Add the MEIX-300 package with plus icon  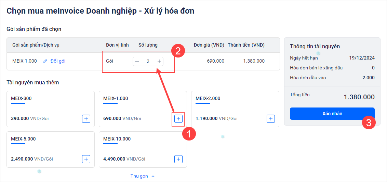click(86, 119)
